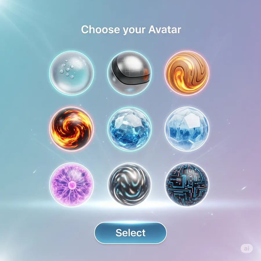Tap the glowing center of plasma ball
The image size is (261, 261).
[72, 184]
